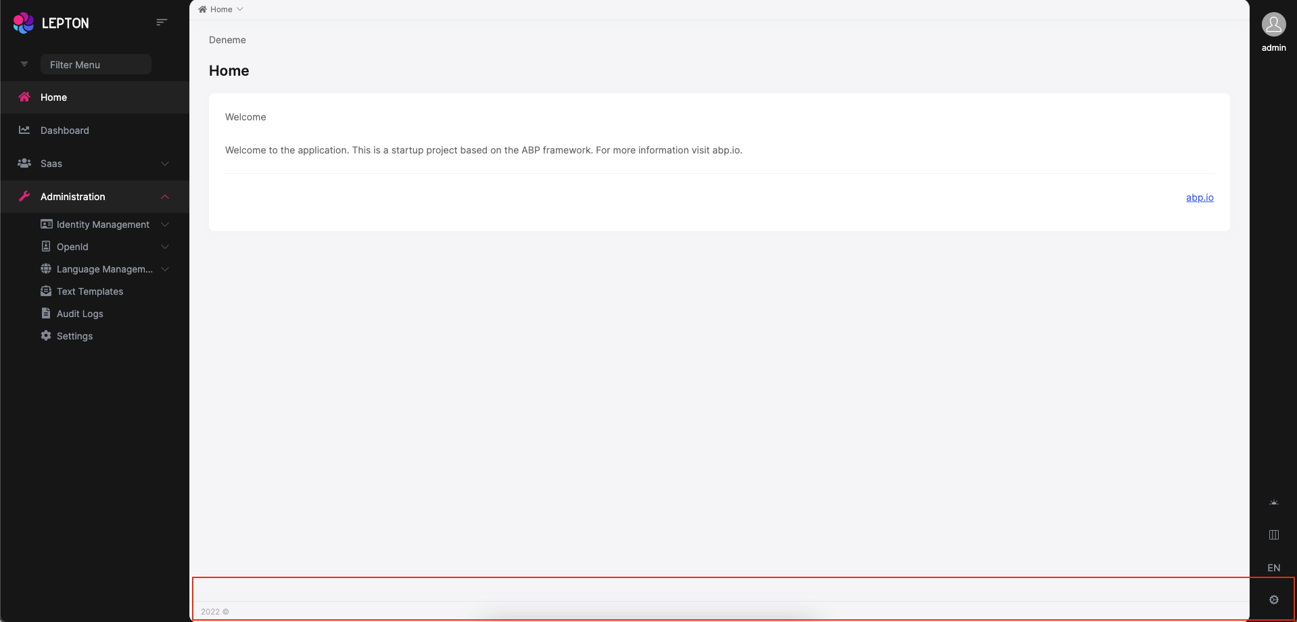Select the Audit Logs document icon
This screenshot has width=1297, height=622.
click(45, 313)
